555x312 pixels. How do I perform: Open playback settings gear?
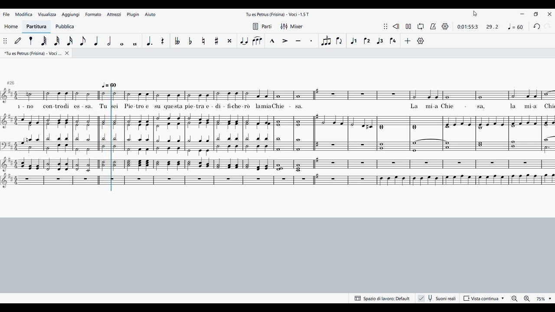[x=445, y=26]
